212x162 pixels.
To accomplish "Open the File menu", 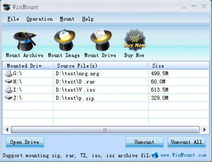I will 13,19.
